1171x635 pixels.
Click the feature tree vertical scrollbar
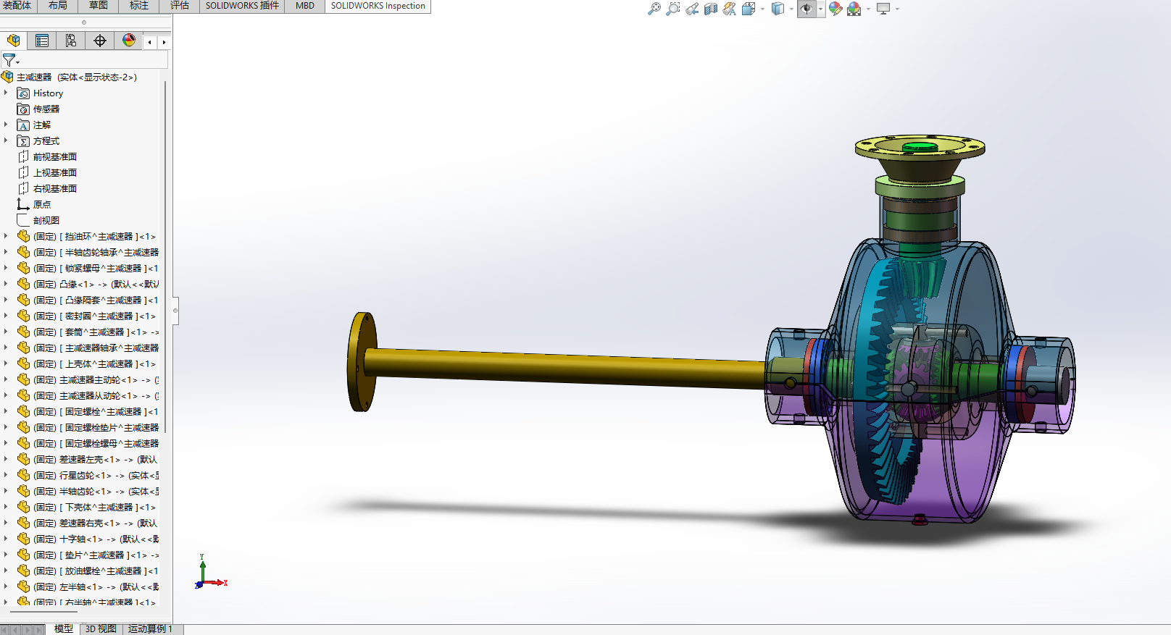[x=165, y=253]
